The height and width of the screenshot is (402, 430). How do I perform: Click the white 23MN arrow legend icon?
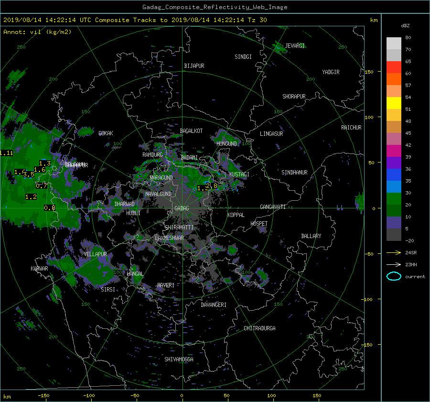[394, 264]
